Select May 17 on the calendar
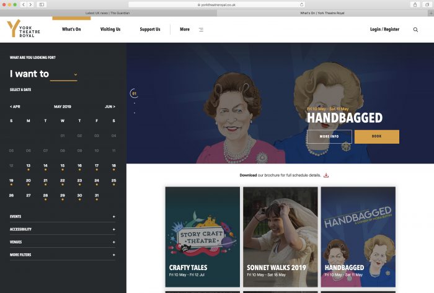434x293 pixels. click(x=97, y=167)
